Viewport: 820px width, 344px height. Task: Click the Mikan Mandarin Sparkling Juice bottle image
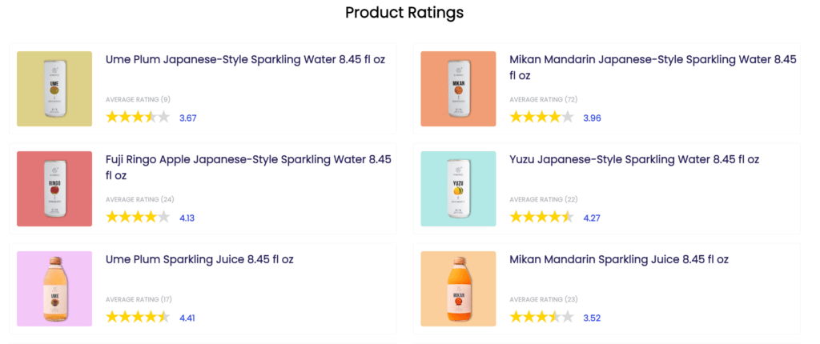tap(458, 289)
